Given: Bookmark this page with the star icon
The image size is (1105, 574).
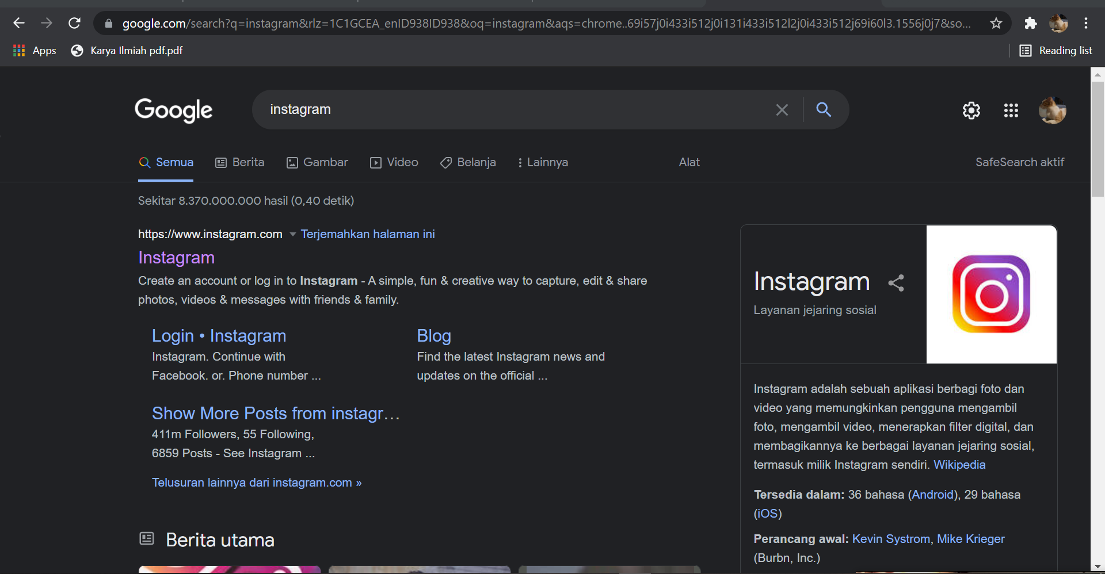Looking at the screenshot, I should [x=996, y=23].
